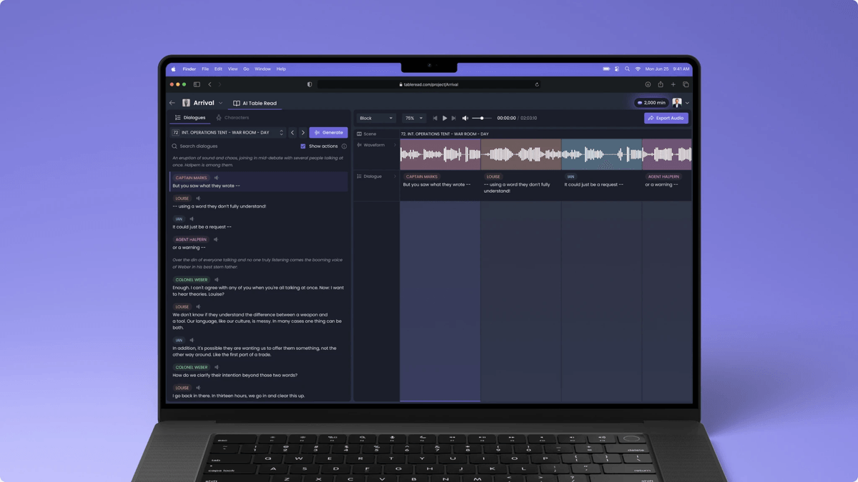Click the browser privacy shield icon

310,84
